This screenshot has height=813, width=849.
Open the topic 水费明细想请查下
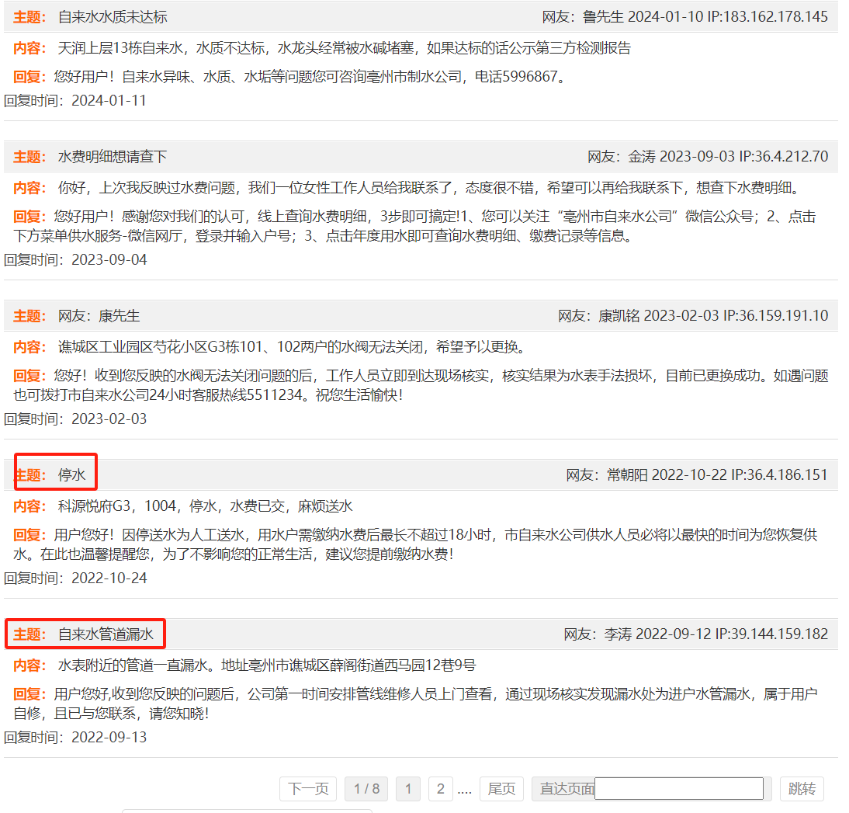[x=113, y=157]
